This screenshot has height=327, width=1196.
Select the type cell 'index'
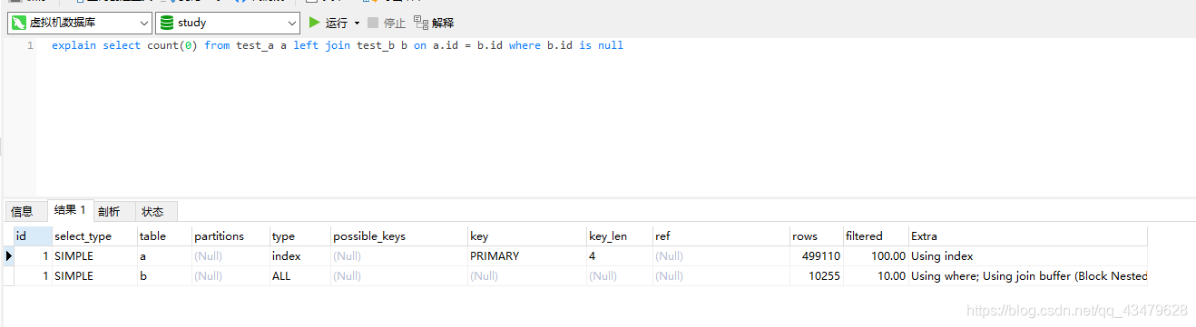(299, 256)
